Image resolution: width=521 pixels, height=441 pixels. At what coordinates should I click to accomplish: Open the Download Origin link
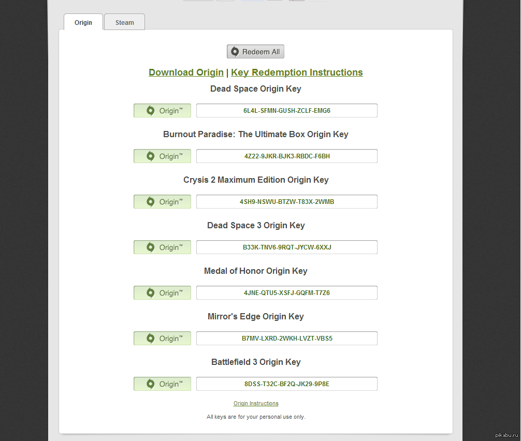pos(186,72)
